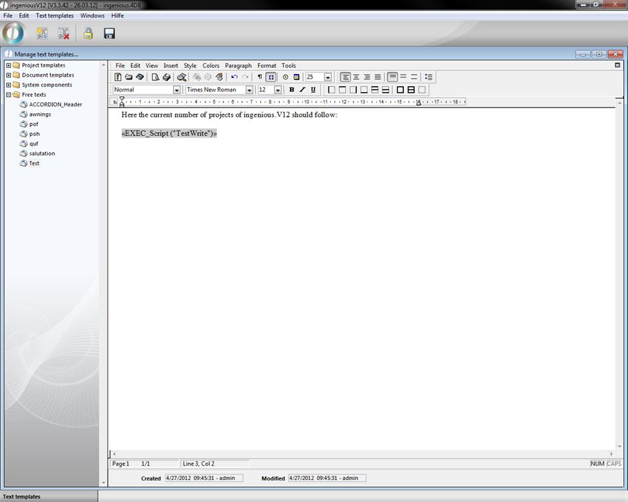Viewport: 628px width, 502px height.
Task: Click the left indent marker on ruler
Action: pos(122,103)
